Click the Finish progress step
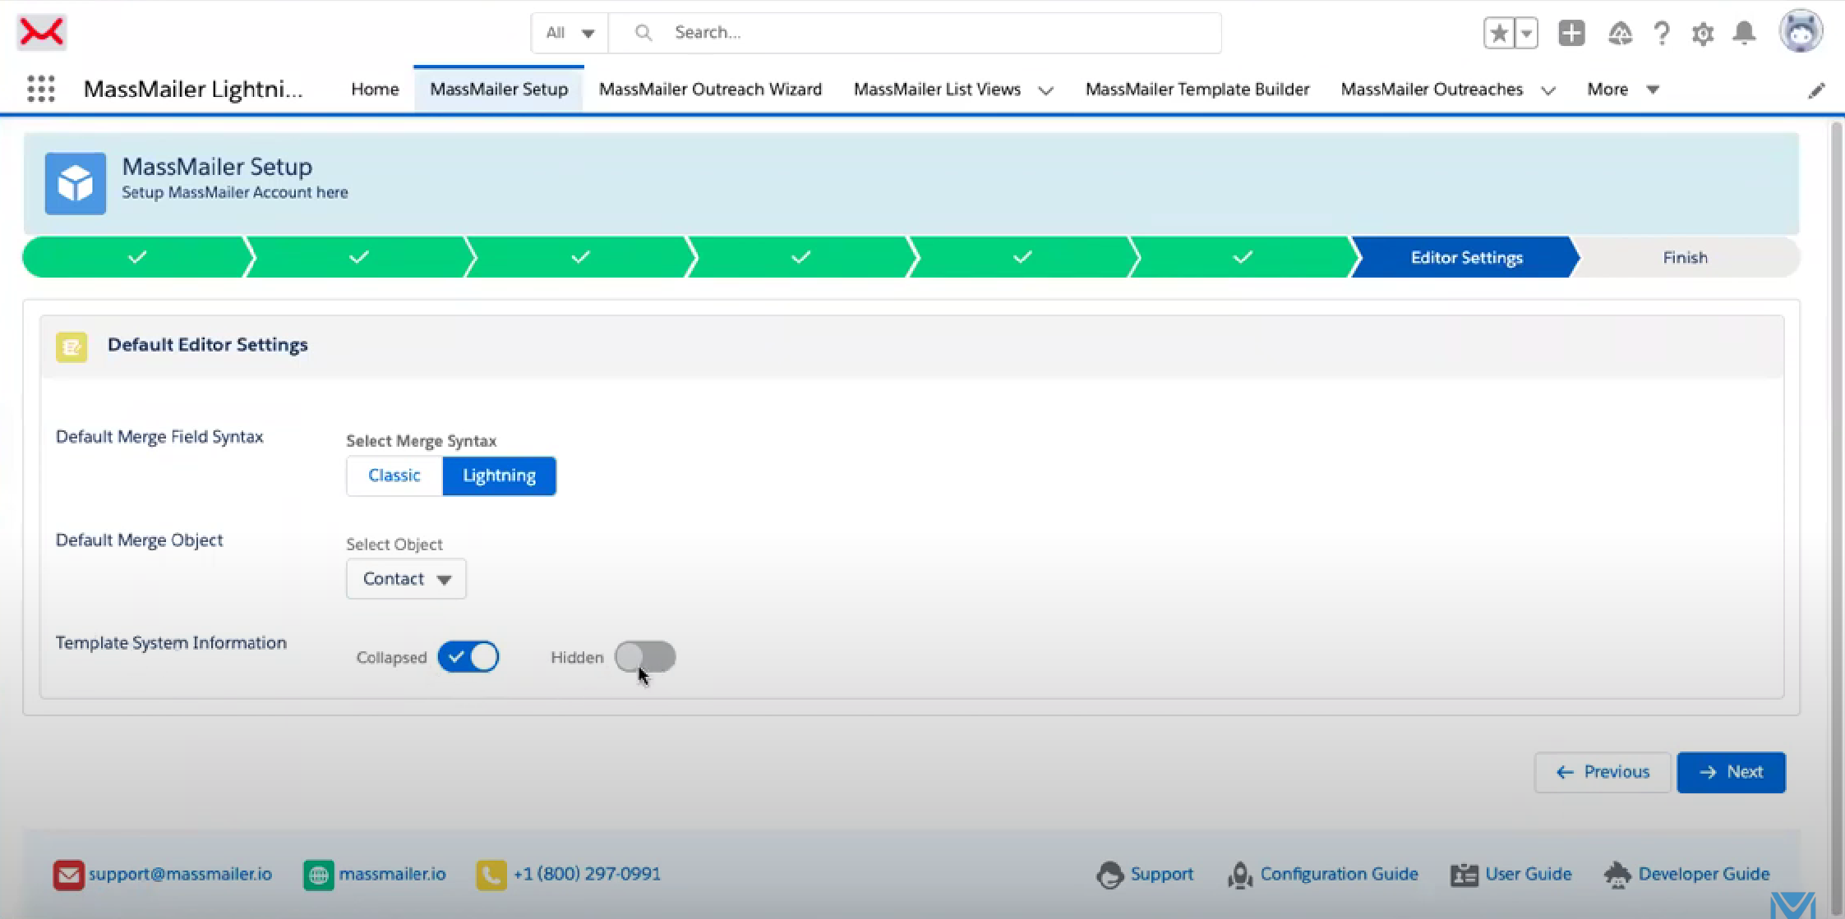Viewport: 1845px width, 919px height. coord(1685,257)
